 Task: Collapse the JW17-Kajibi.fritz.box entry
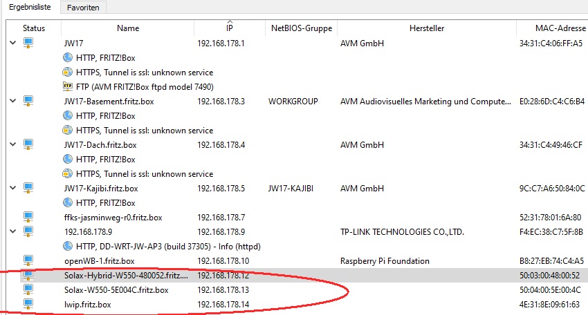click(12, 188)
